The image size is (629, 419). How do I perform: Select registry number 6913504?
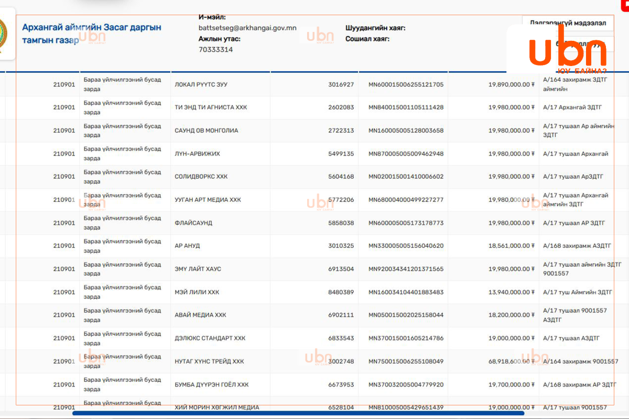tap(341, 269)
